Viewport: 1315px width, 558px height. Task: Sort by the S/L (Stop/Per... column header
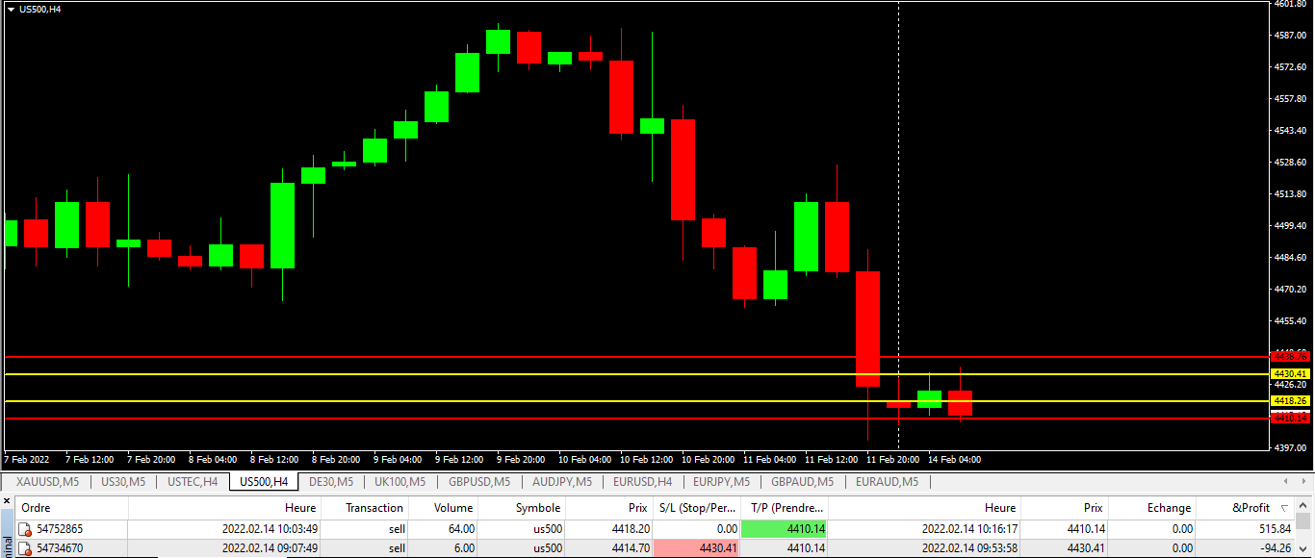click(698, 508)
